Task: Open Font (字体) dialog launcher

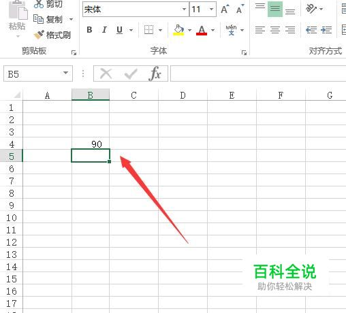Action: click(x=244, y=53)
